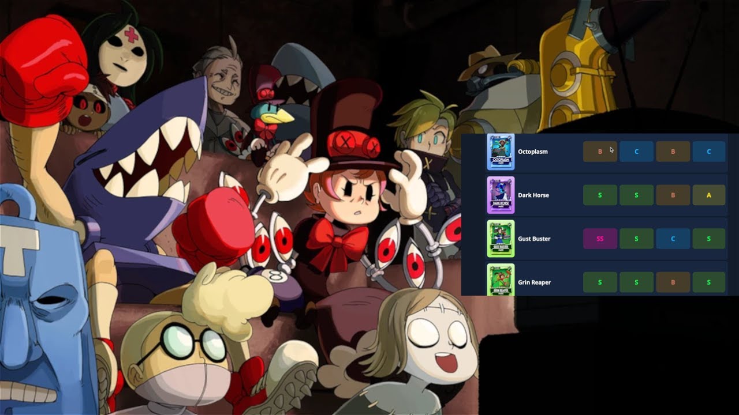The height and width of the screenshot is (415, 739).
Task: Click Octoplasm's second tier cell rated C
Action: (x=636, y=152)
